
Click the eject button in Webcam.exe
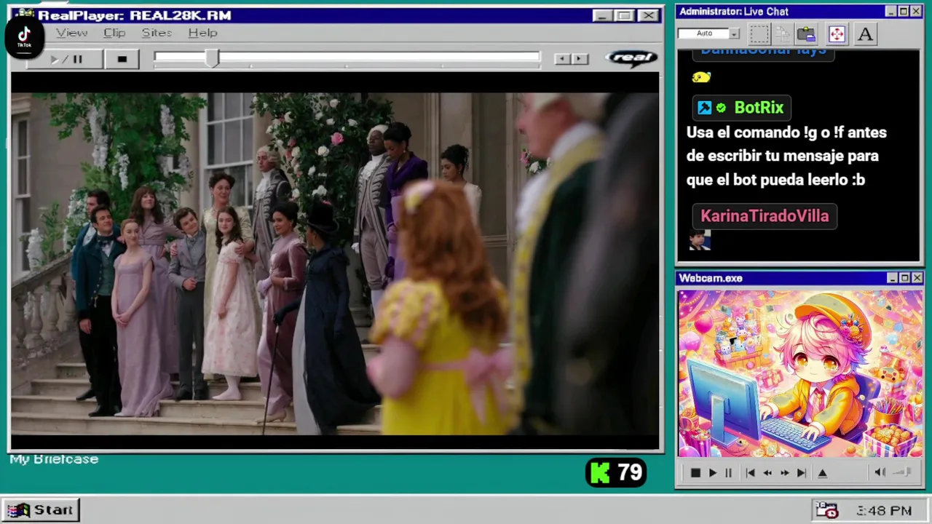pyautogui.click(x=823, y=473)
